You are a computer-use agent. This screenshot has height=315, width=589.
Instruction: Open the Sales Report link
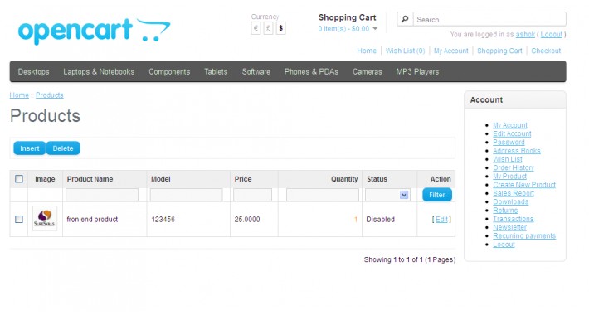tap(514, 193)
